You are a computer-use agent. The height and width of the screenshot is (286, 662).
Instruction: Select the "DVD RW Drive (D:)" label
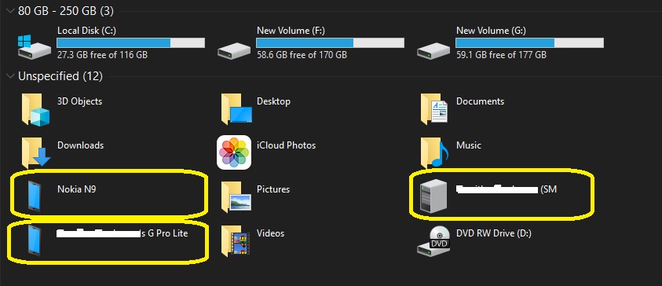click(x=493, y=233)
